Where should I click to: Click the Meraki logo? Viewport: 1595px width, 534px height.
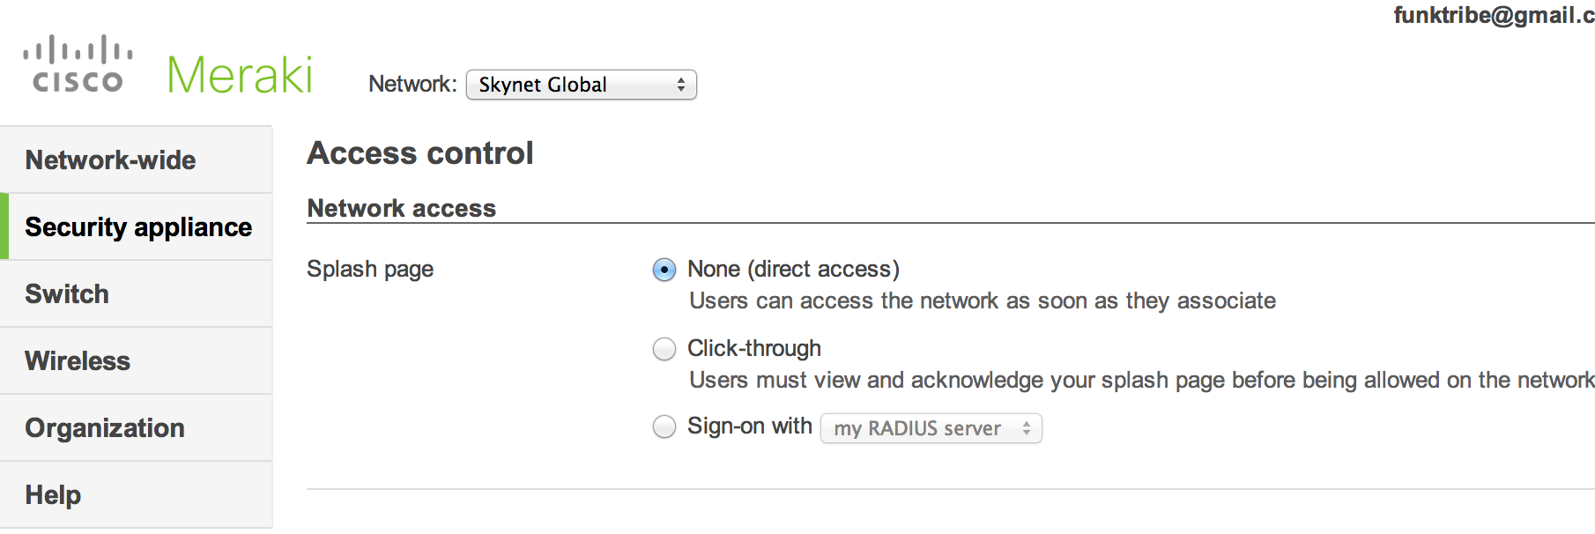(x=240, y=75)
